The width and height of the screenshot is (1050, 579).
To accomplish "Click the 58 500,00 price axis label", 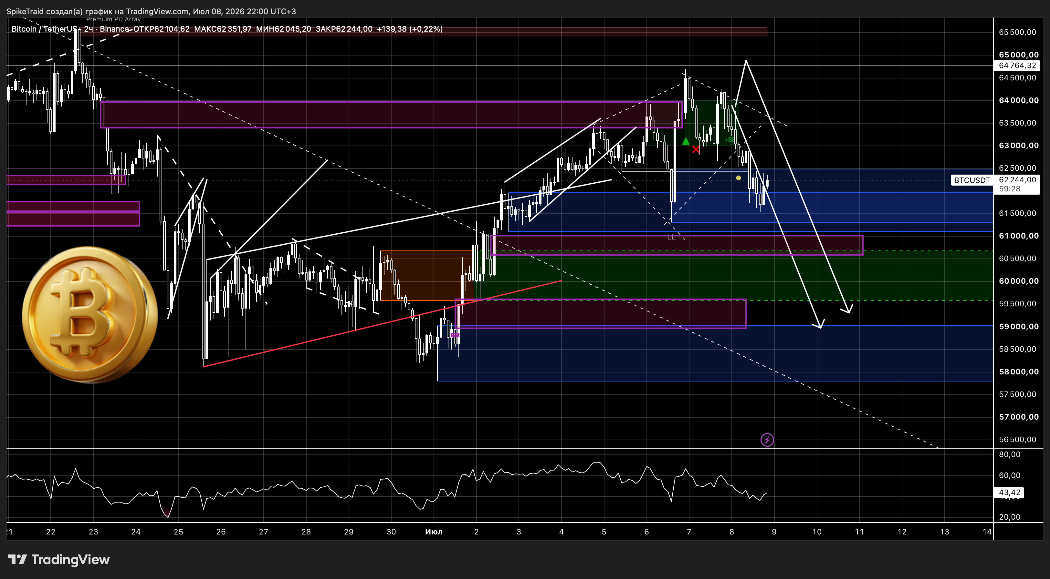I will click(1017, 349).
